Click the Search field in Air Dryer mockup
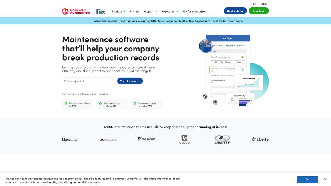The image size is (331, 186). 228,51
